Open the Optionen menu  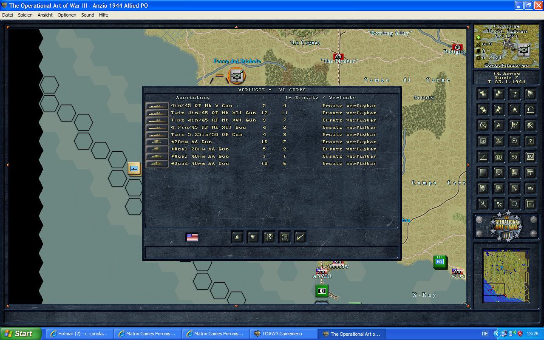click(67, 15)
